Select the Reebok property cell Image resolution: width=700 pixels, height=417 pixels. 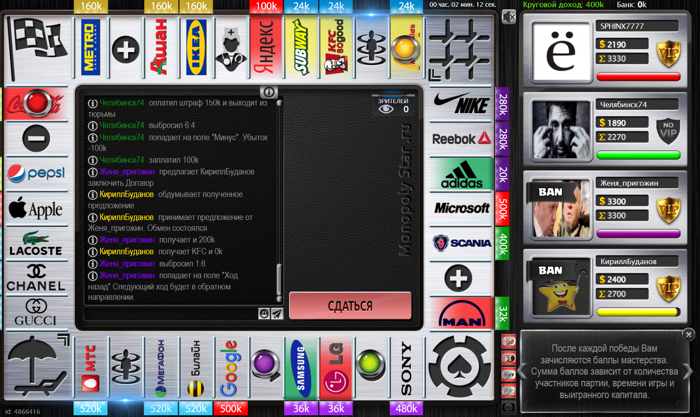click(461, 139)
